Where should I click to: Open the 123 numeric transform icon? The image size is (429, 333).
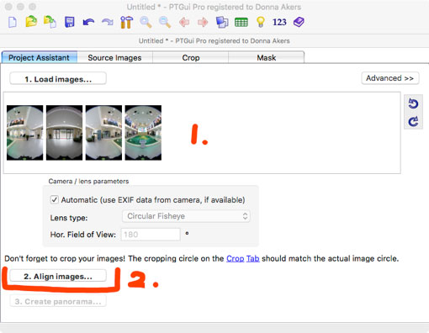(279, 22)
